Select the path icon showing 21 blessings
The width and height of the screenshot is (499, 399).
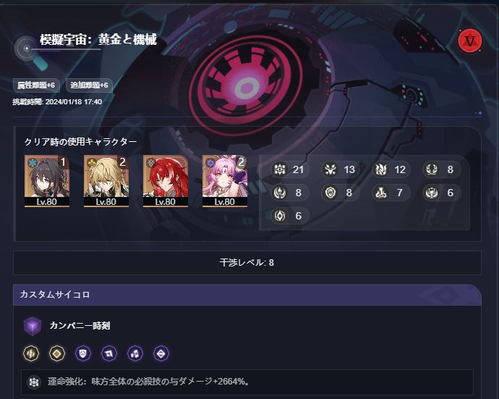[280, 169]
